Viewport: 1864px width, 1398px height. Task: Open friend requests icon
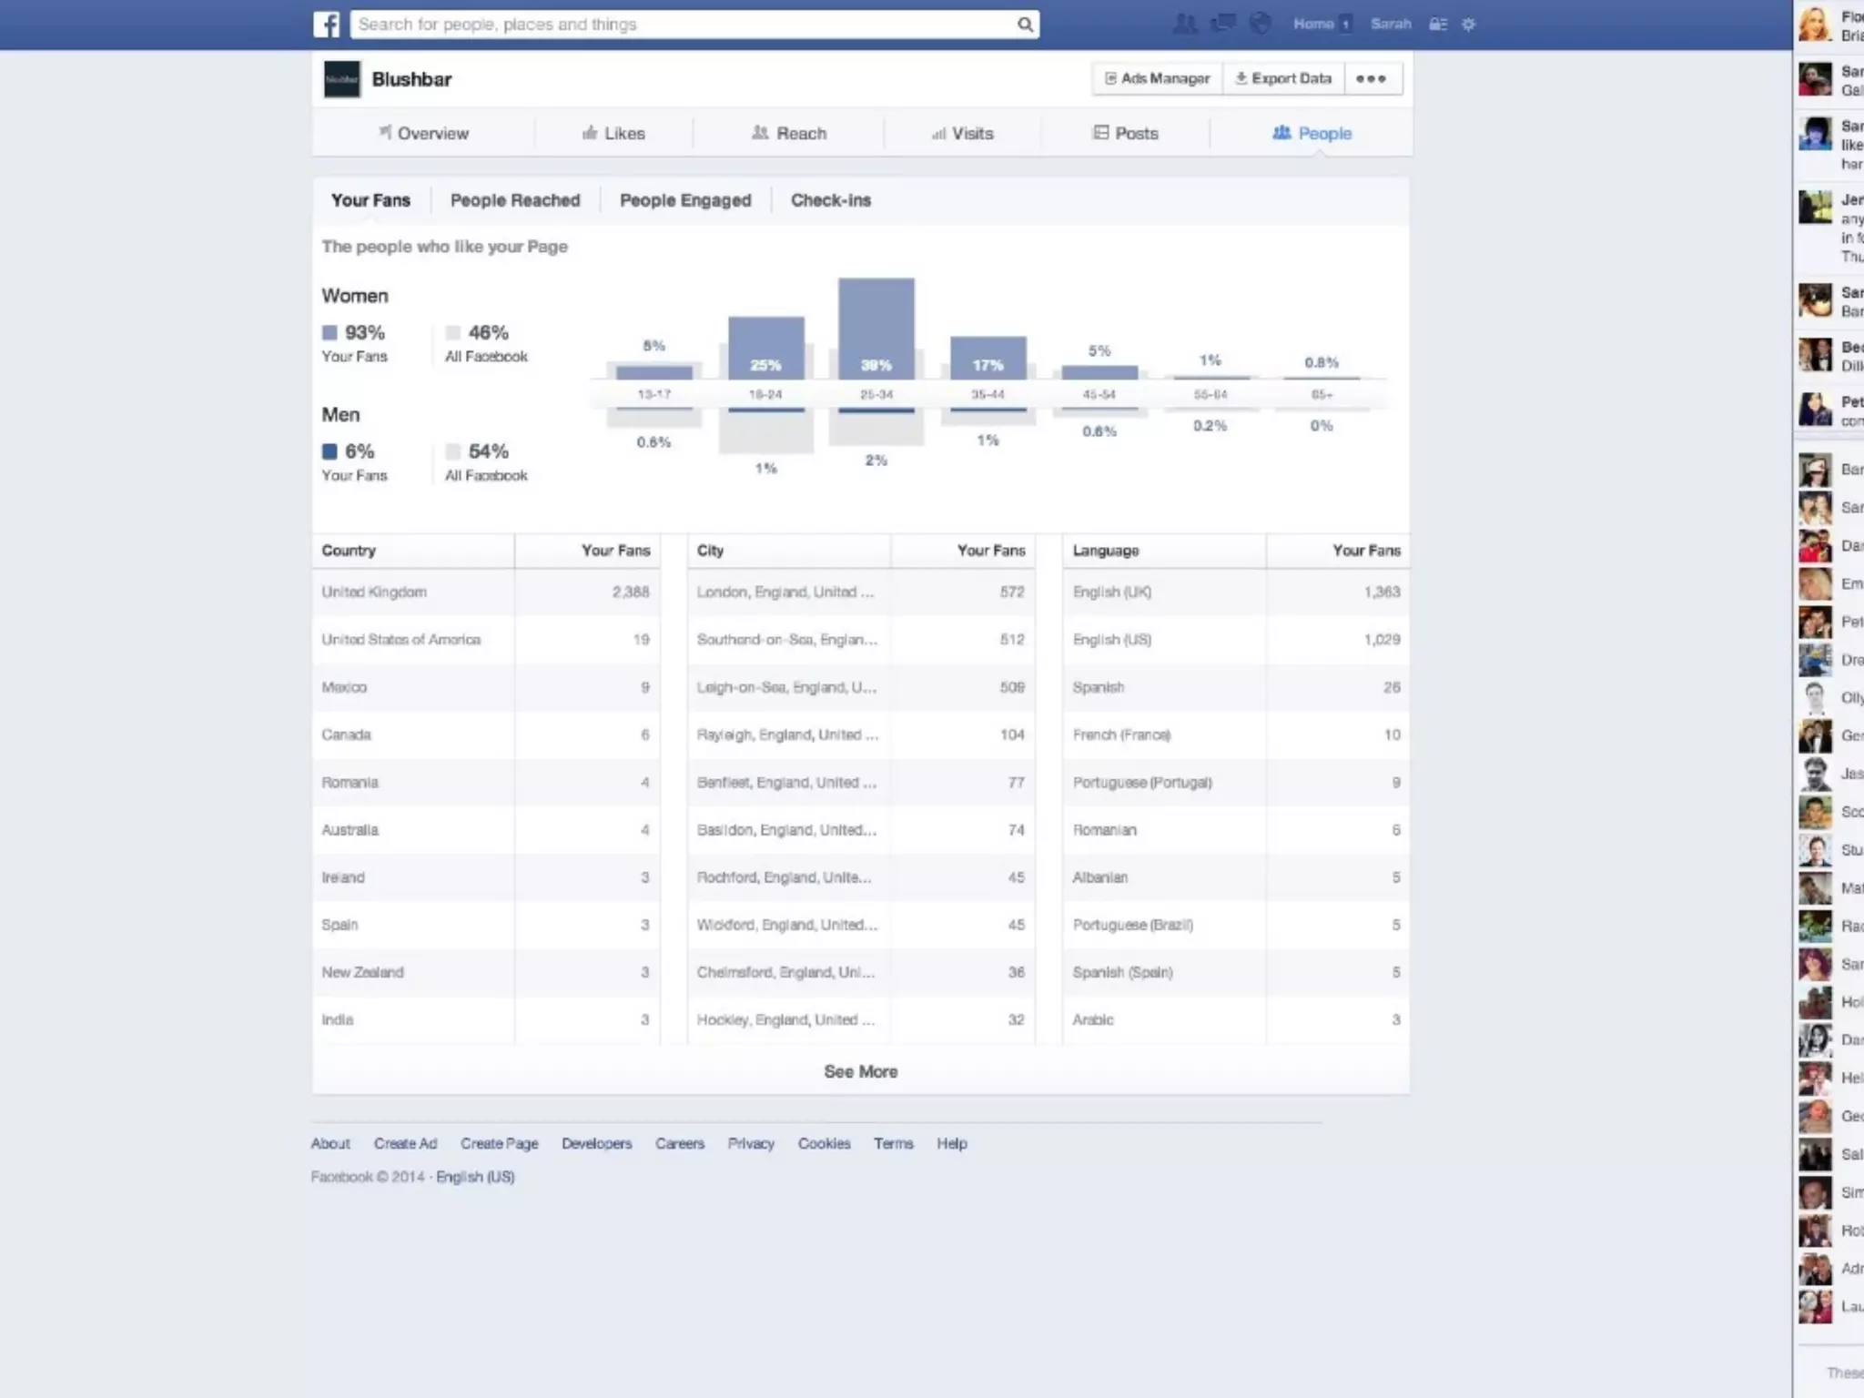[1184, 24]
